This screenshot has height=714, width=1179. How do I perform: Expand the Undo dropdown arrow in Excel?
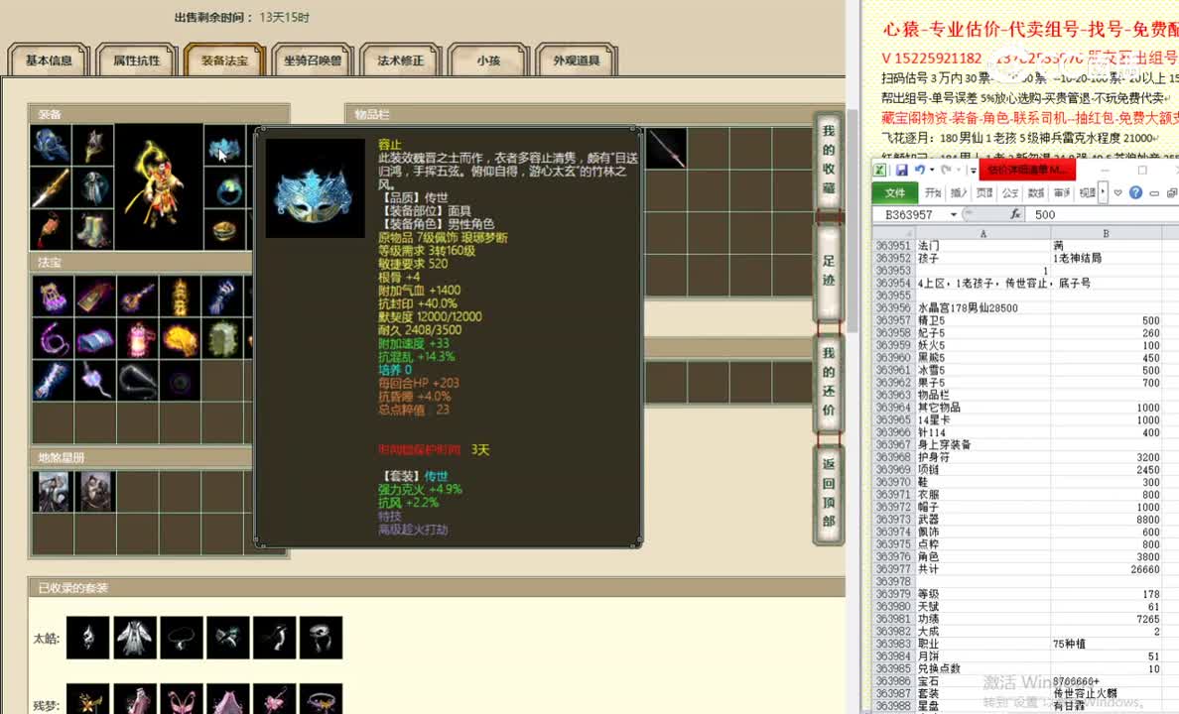932,171
